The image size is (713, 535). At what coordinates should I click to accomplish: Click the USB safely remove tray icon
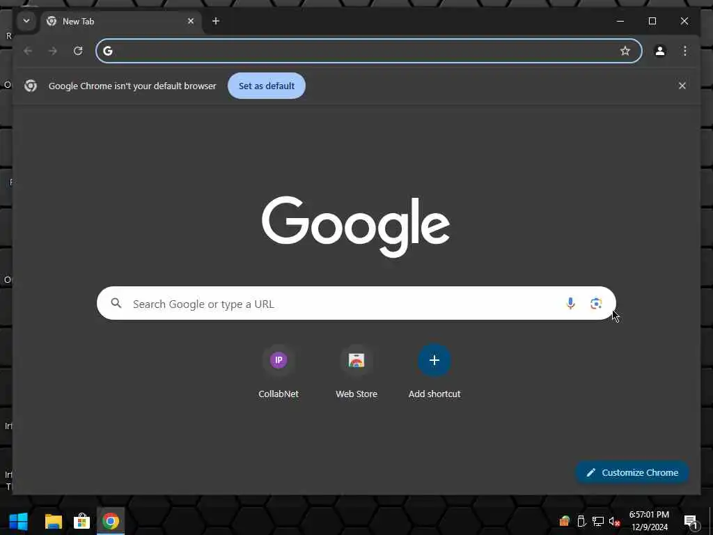click(581, 521)
